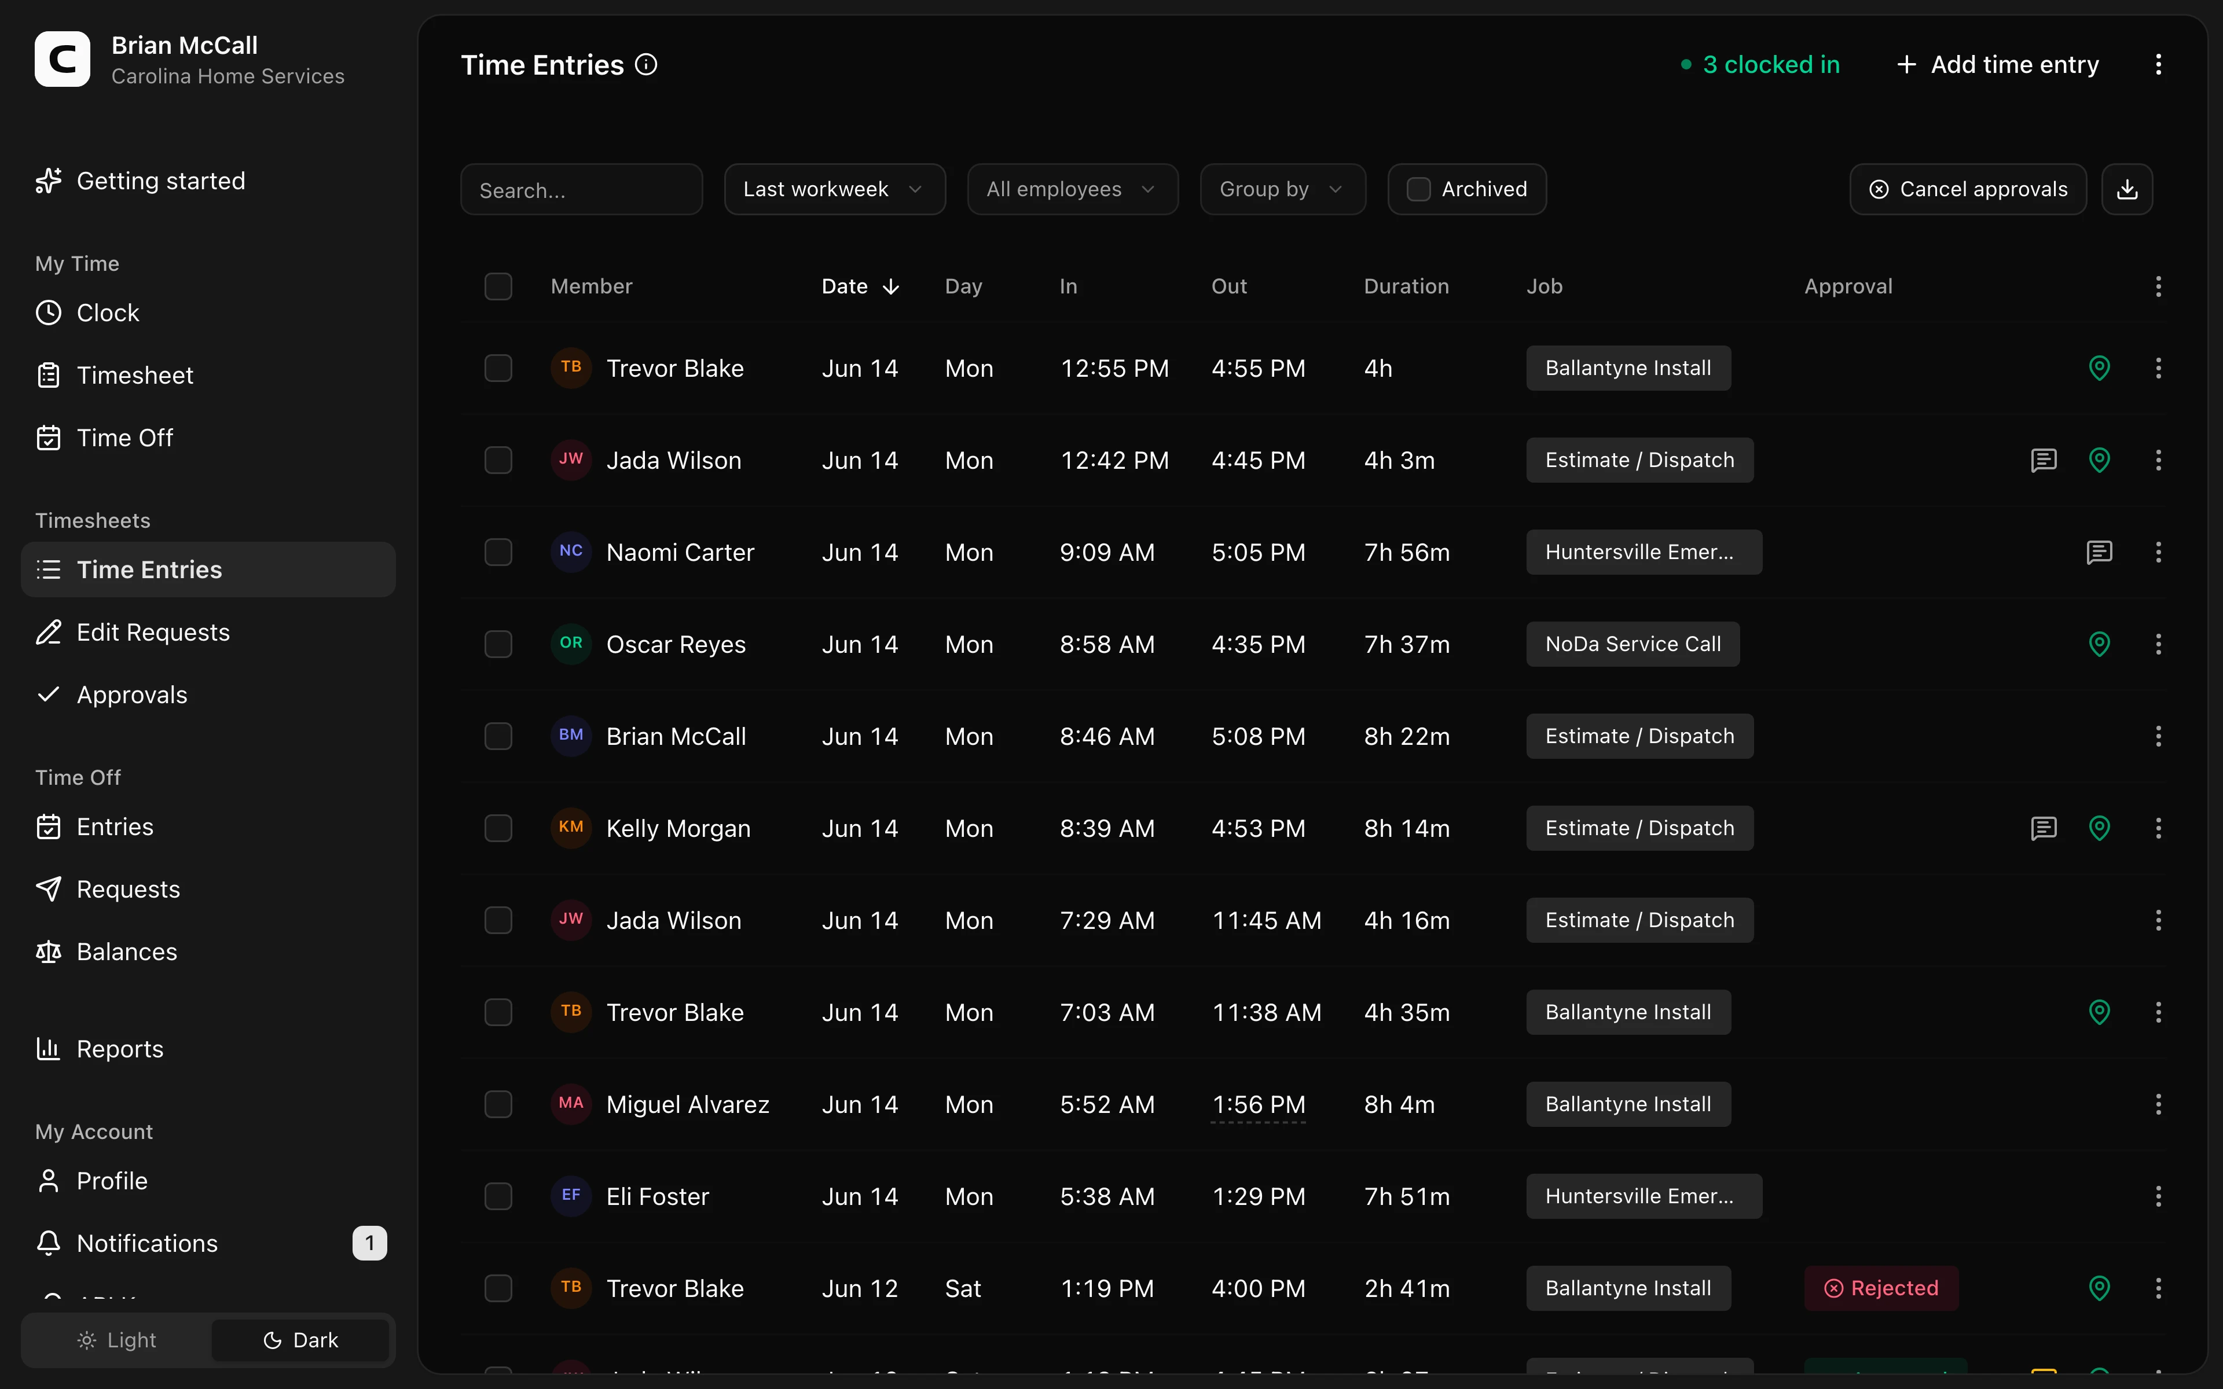Click the NC avatar for Naomi Carter
The width and height of the screenshot is (2223, 1389).
tap(570, 551)
